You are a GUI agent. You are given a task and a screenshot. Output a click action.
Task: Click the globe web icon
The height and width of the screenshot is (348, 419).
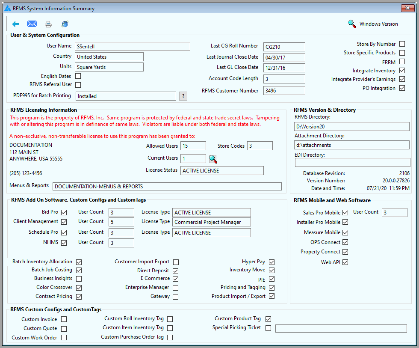click(x=65, y=24)
